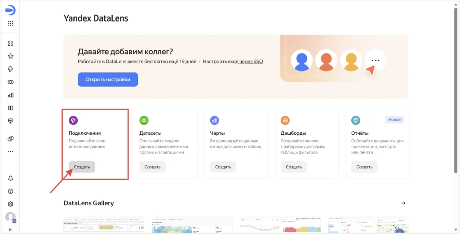This screenshot has width=460, height=234.
Task: Open Datasets via sidebar overlapping circles icon
Action: [x=10, y=82]
